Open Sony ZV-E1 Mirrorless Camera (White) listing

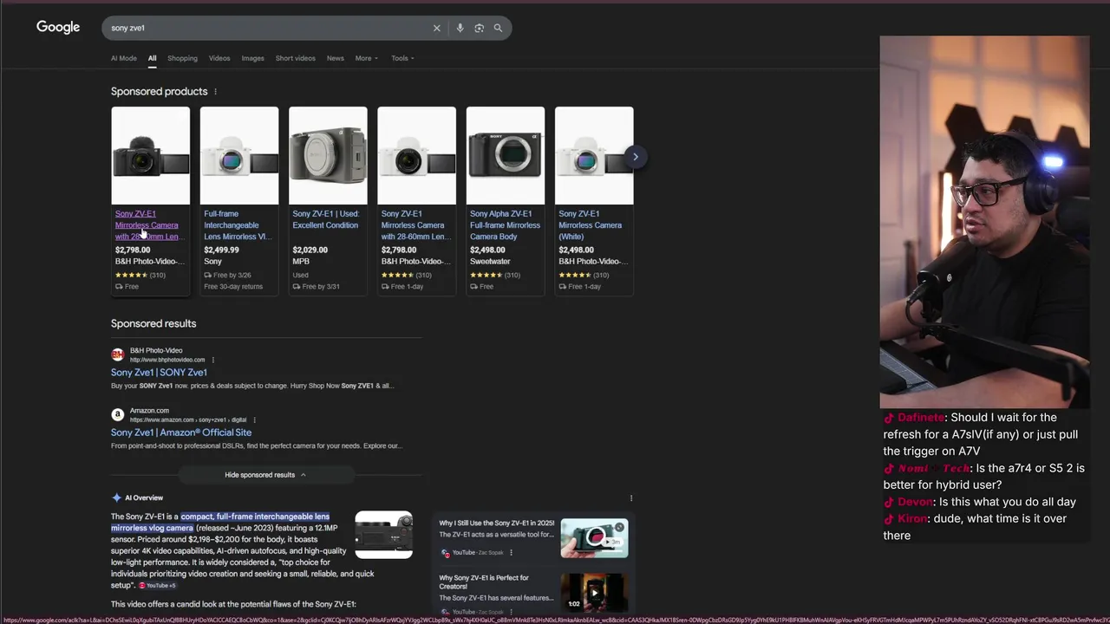point(590,224)
